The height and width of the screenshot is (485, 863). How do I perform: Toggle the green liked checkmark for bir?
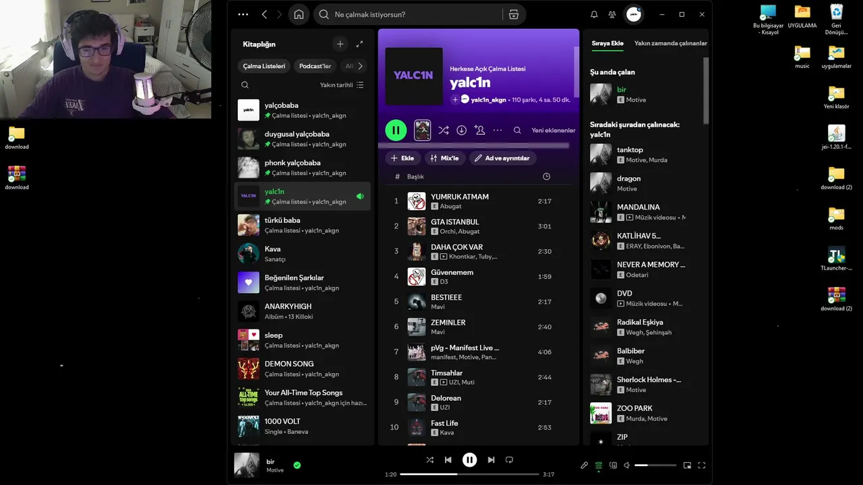pos(297,465)
